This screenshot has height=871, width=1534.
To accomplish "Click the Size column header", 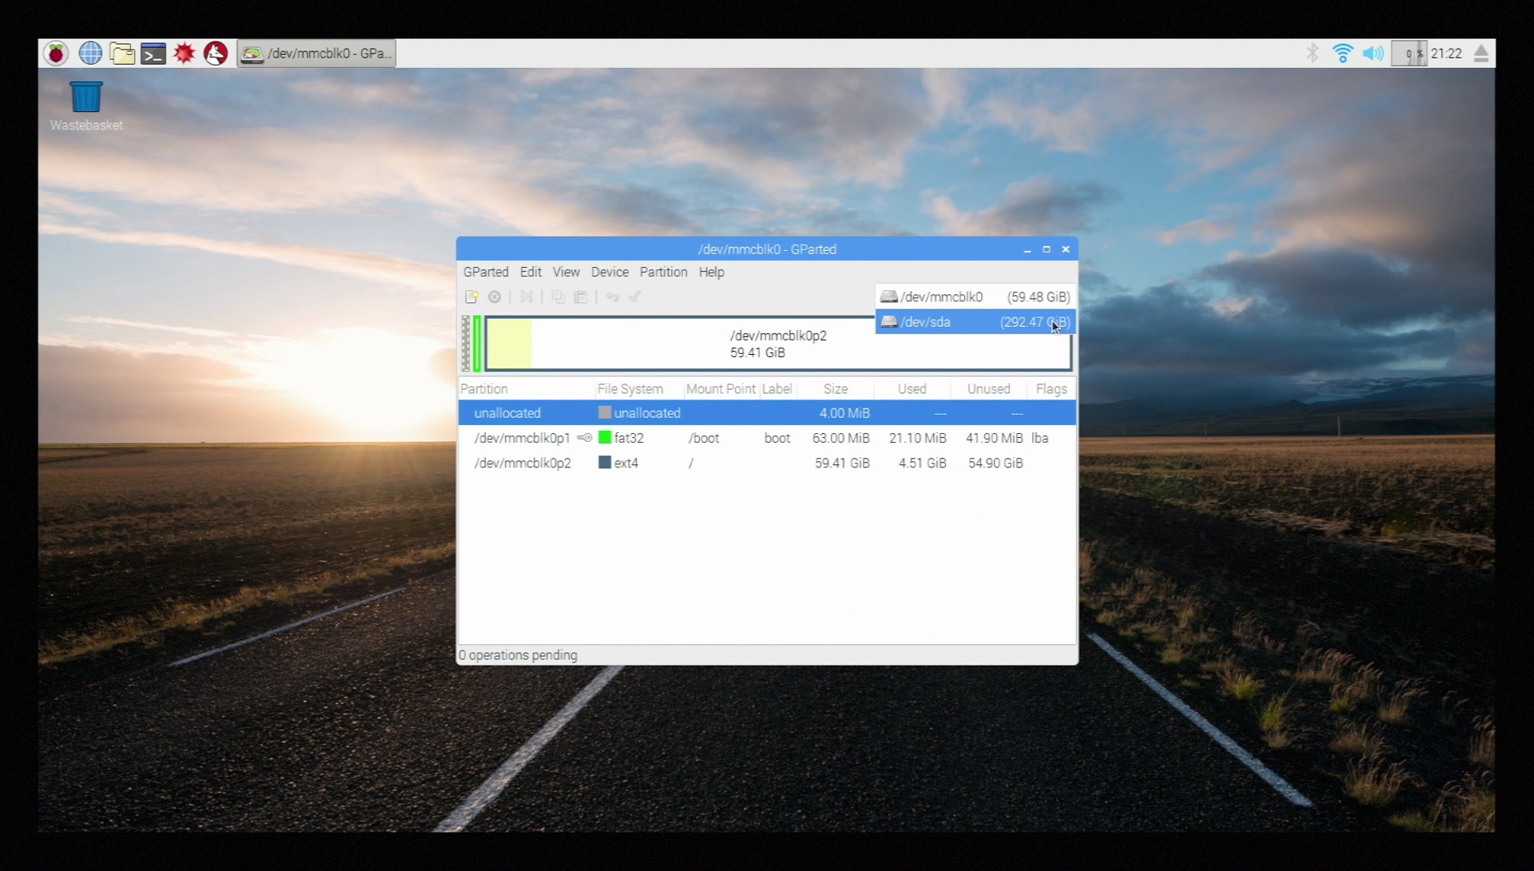I will 835,389.
